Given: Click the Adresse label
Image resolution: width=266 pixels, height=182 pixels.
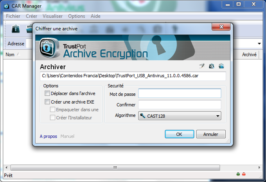Looking at the screenshot, I should tap(16, 44).
